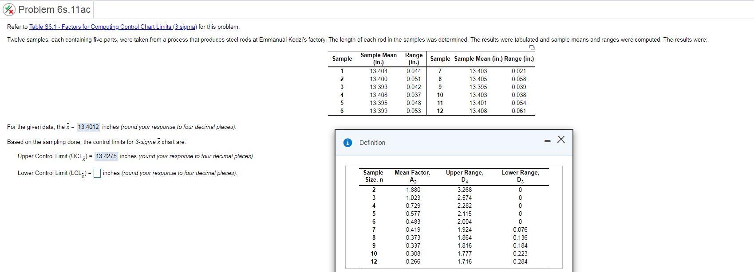Click the copy-table icon above the data table
Viewport: 754px width, 272px height.
pyautogui.click(x=532, y=47)
